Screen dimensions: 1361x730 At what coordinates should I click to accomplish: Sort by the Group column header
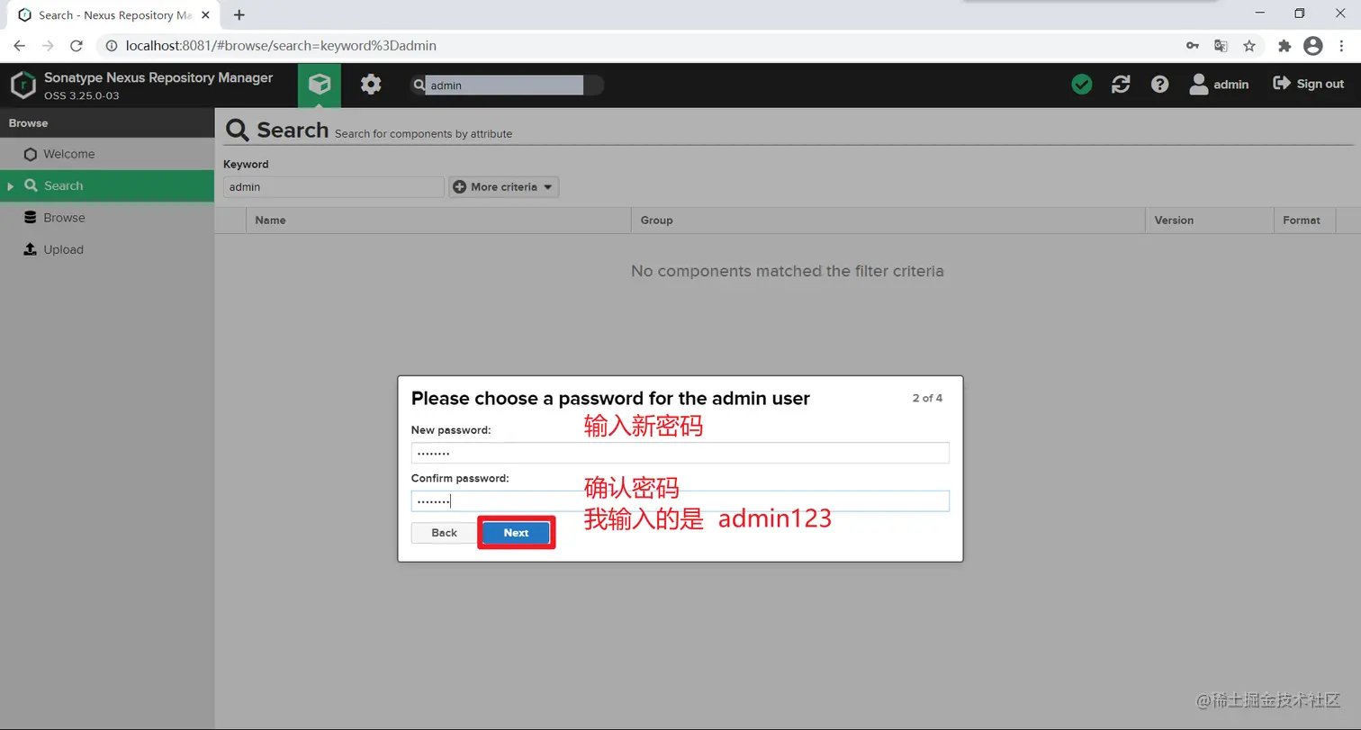tap(888, 221)
